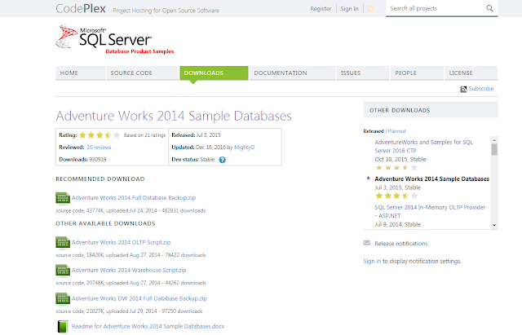Open the HOME tab

(80, 73)
